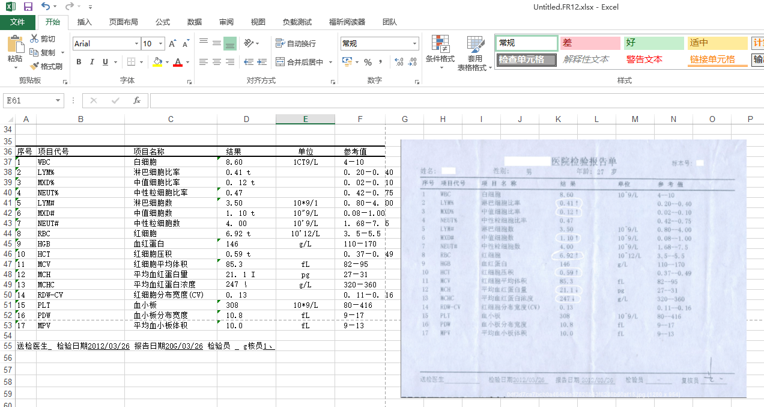The height and width of the screenshot is (407, 764).
Task: Expand the Name Box dropdown next to E61
Action: point(58,101)
